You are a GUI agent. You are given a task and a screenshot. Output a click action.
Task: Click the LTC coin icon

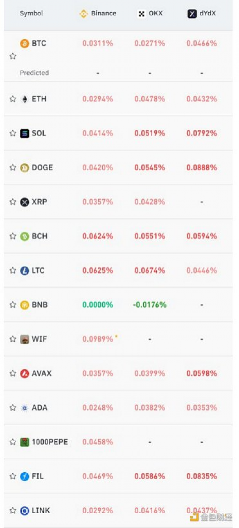click(x=25, y=271)
